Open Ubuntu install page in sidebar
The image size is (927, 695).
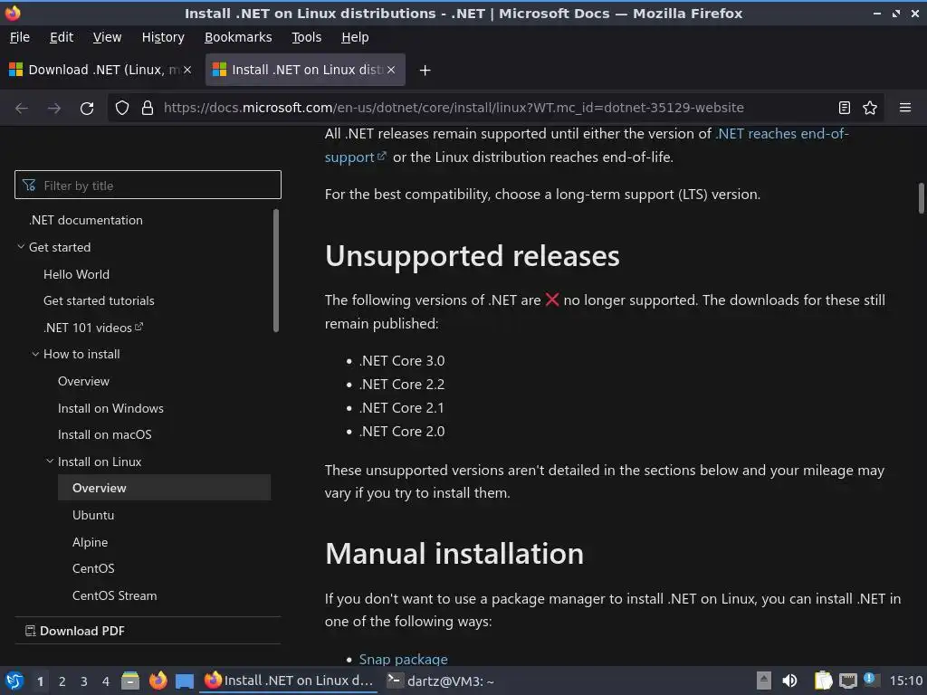point(93,515)
